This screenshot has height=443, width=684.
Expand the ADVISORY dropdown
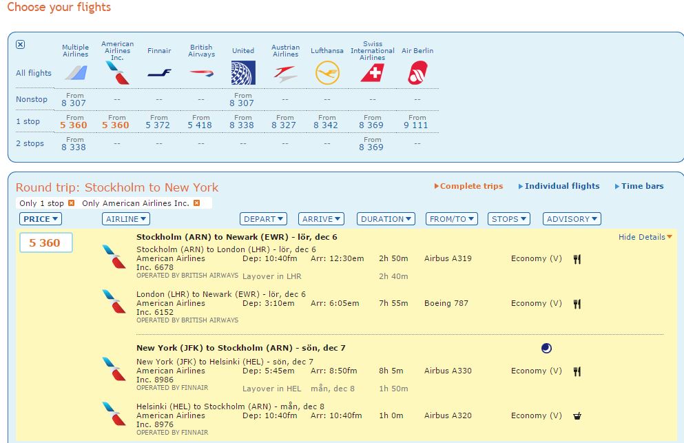572,219
